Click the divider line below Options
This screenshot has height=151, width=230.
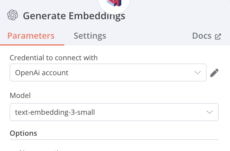coord(114,140)
